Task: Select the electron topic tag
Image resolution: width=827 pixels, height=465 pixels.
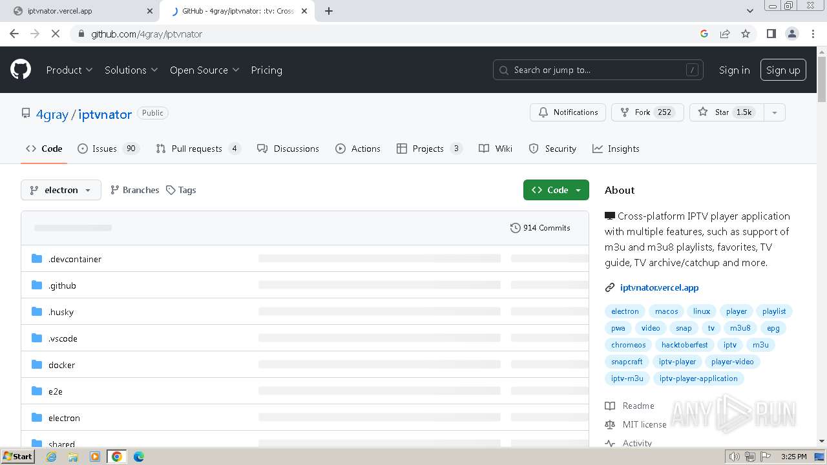Action: (x=625, y=311)
